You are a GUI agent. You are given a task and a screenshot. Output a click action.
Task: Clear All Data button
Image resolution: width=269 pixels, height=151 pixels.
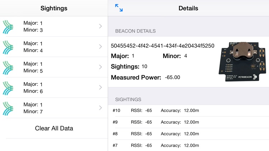pos(54,128)
